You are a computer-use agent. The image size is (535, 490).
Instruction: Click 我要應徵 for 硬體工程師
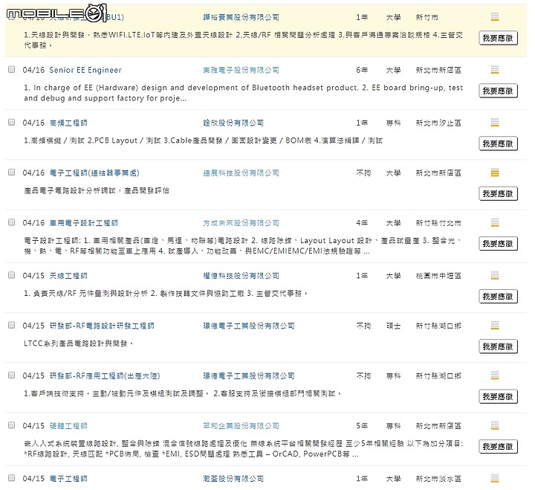coord(498,446)
